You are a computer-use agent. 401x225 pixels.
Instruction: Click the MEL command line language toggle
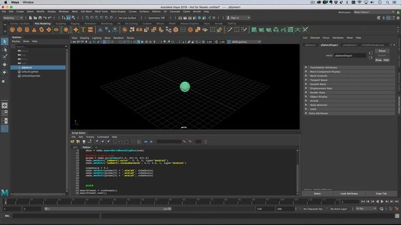pos(7,216)
